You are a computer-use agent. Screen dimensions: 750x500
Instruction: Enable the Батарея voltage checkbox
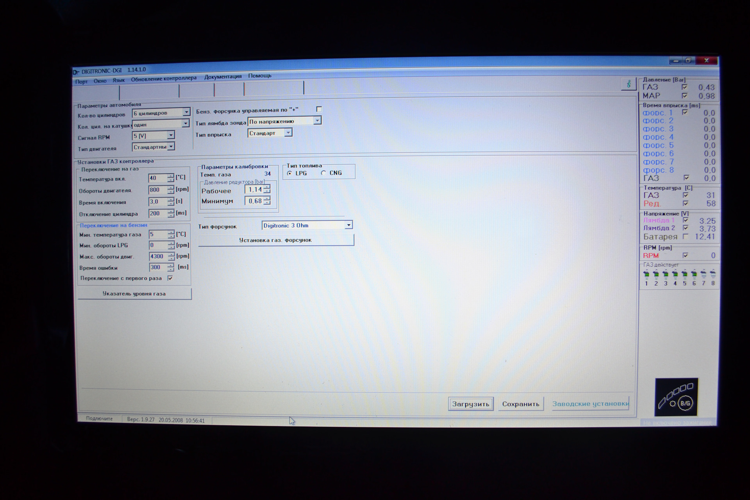(686, 236)
